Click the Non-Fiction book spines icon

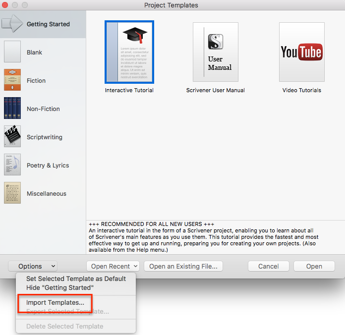[x=12, y=108]
